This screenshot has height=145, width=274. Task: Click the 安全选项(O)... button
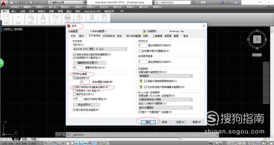(x=86, y=105)
